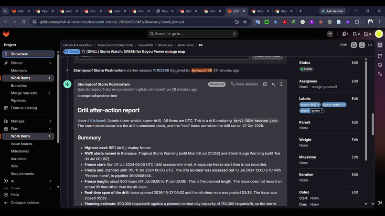Open the Chrome profile avatar
This screenshot has width=385, height=216.
370,22
